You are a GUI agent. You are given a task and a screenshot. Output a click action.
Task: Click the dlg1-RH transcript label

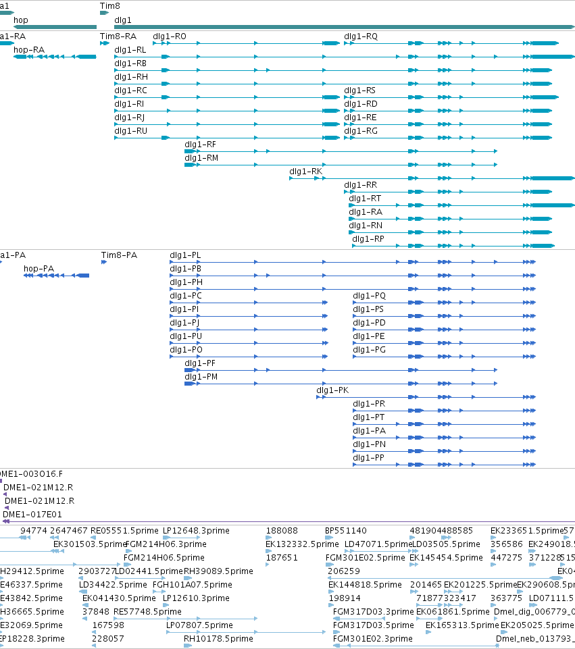point(131,76)
